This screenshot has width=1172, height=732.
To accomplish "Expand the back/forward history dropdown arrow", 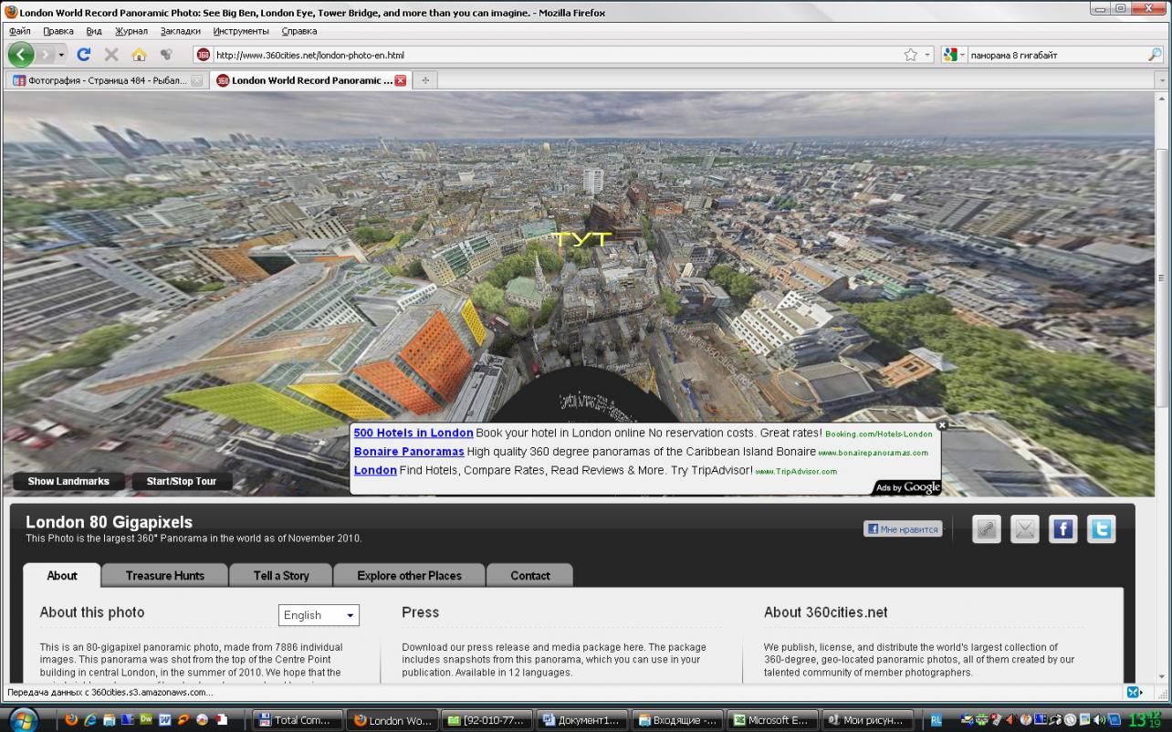I will coord(62,55).
